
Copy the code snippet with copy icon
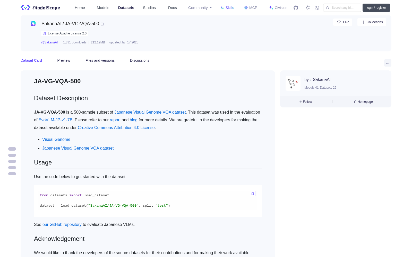point(253,194)
